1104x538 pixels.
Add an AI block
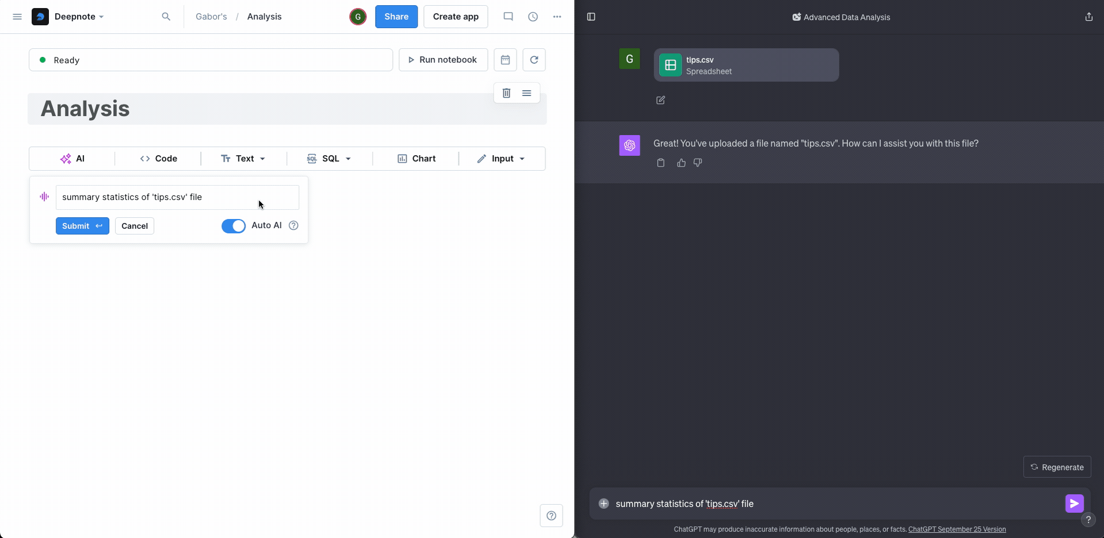(72, 159)
